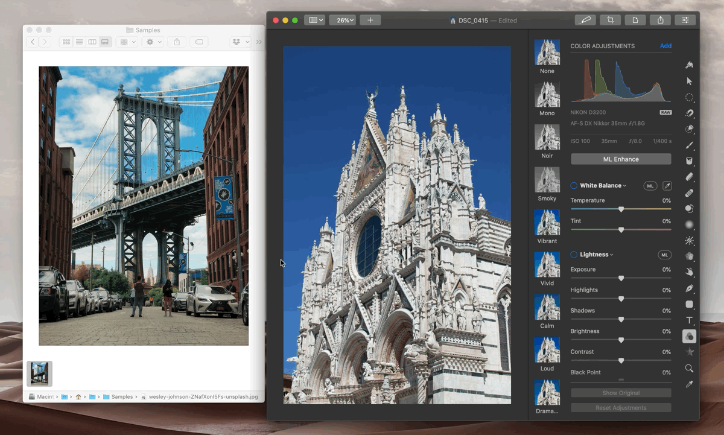Click the Share icon in the title bar
The height and width of the screenshot is (435, 724).
point(659,19)
